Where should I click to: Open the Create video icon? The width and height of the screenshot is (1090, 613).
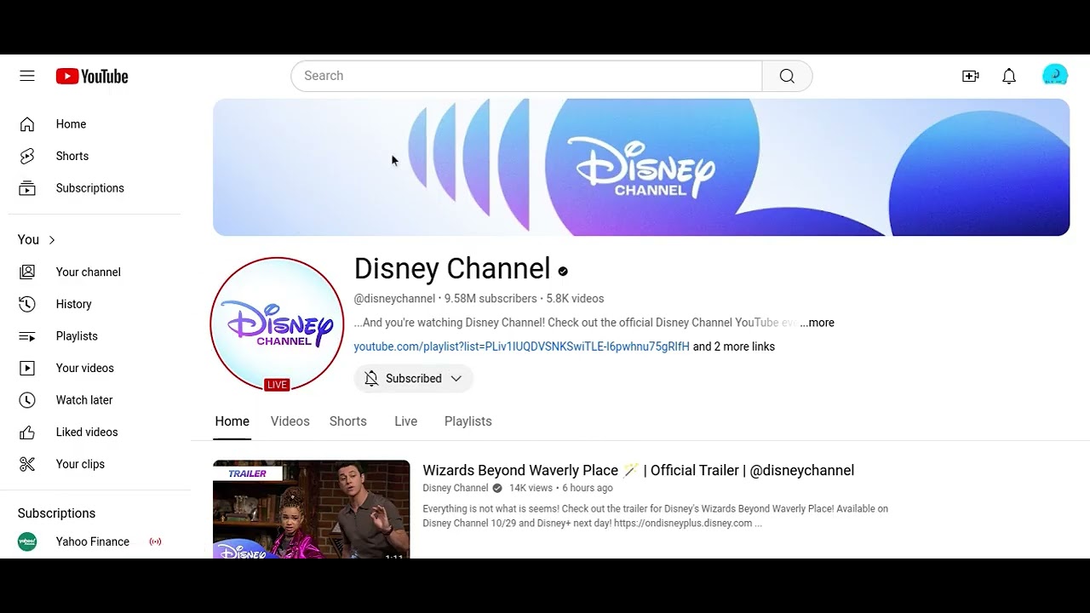pos(970,76)
